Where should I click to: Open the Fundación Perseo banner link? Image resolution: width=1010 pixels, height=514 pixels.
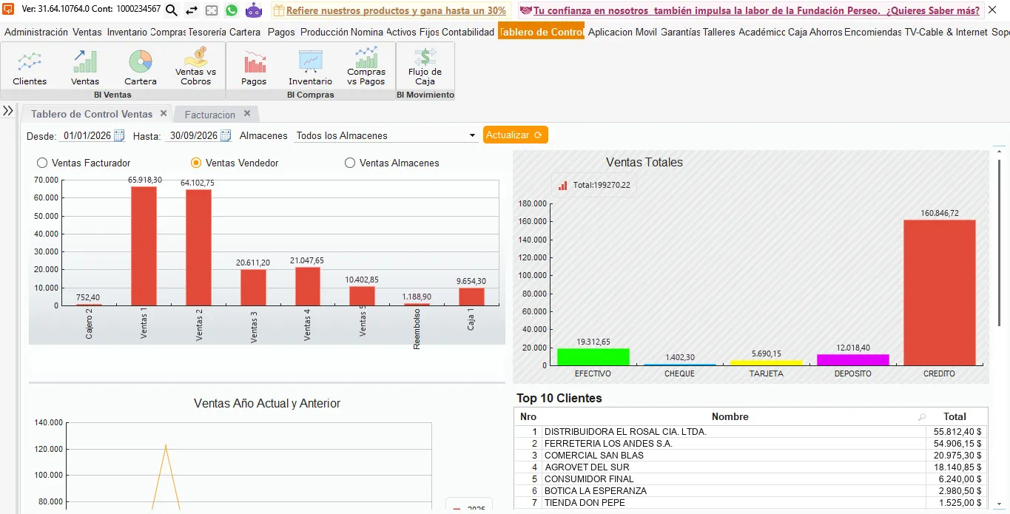[x=756, y=10]
